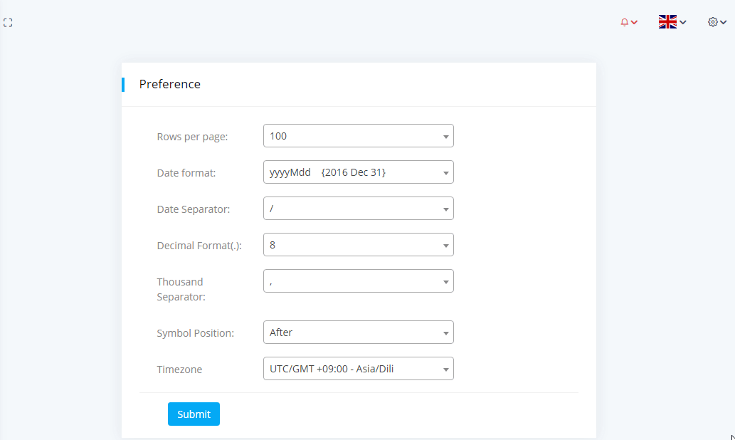The height and width of the screenshot is (440, 735).
Task: Click the "Thousand Separator:" label text
Action: pos(181,289)
